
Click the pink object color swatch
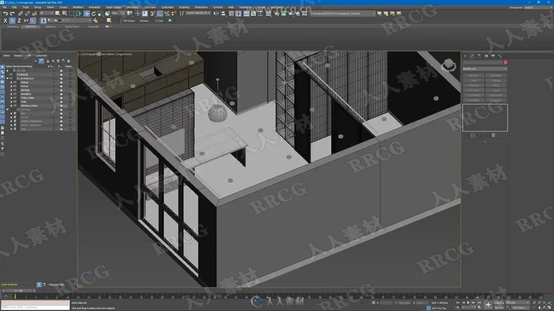point(505,62)
